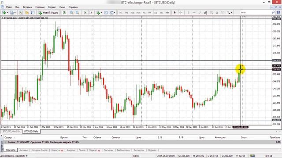Close the terminal panel with X
The image size is (282, 158).
point(1,136)
